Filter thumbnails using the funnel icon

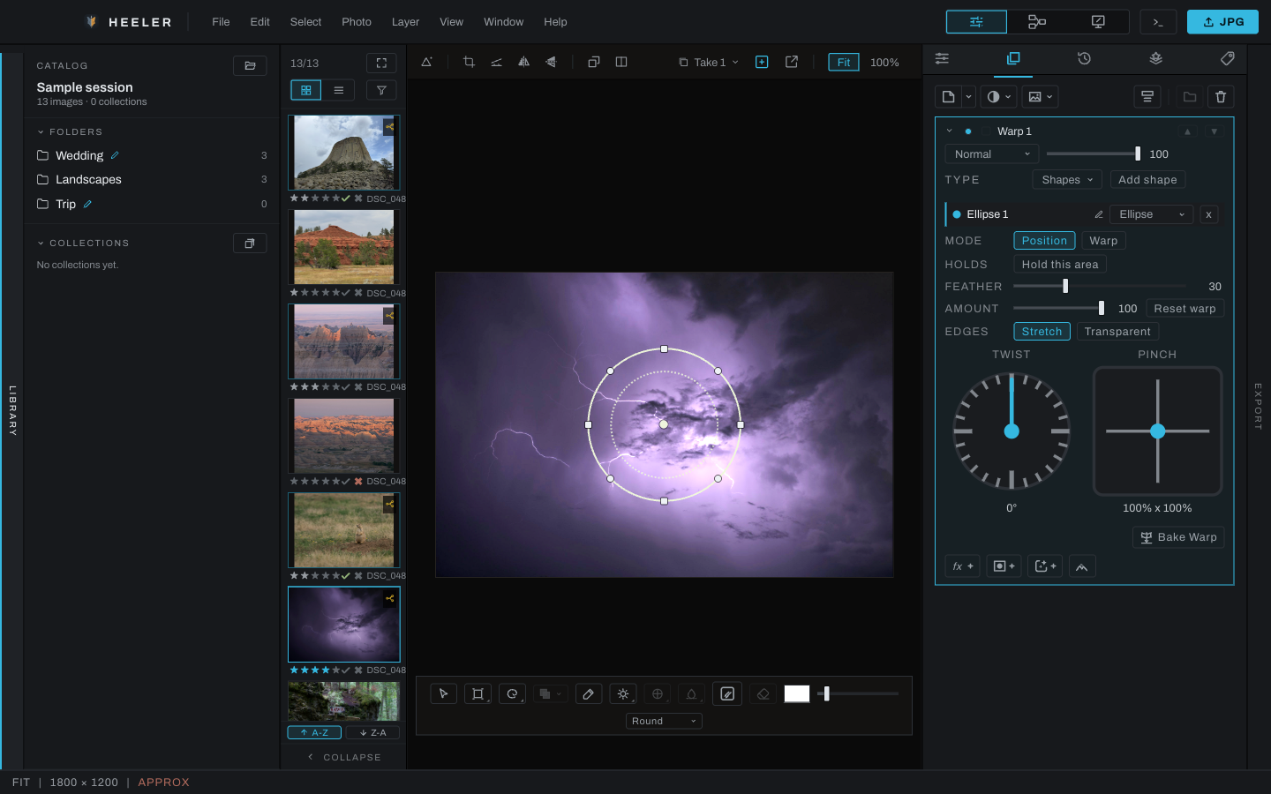(381, 90)
